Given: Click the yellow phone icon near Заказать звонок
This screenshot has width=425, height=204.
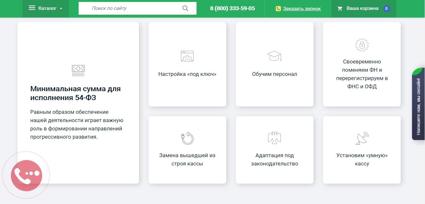Looking at the screenshot, I should 278,9.
